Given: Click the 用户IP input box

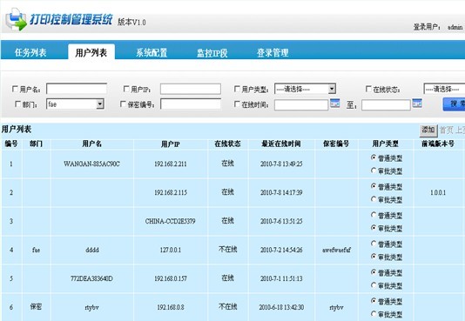Looking at the screenshot, I should [x=191, y=89].
